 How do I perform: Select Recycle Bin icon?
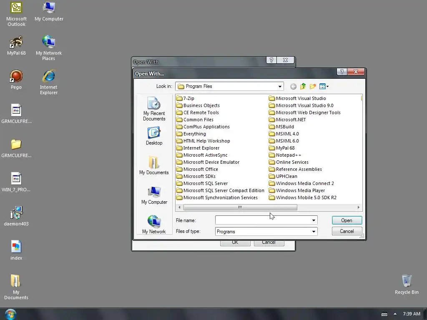coord(407,284)
